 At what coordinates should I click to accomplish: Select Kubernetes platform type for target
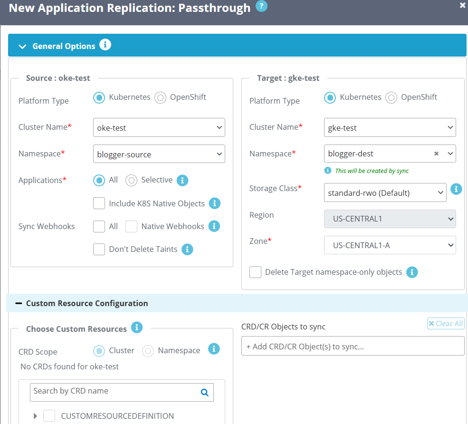pos(330,97)
